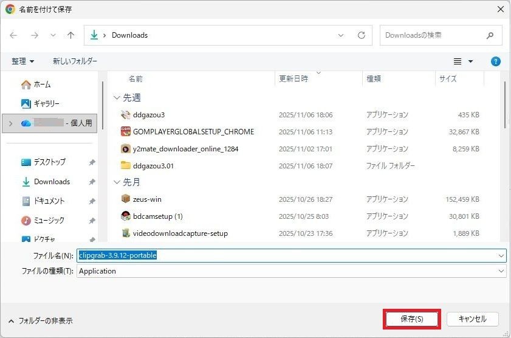Open the ddgazou3.01 folder
This screenshot has width=511, height=338.
pos(153,165)
